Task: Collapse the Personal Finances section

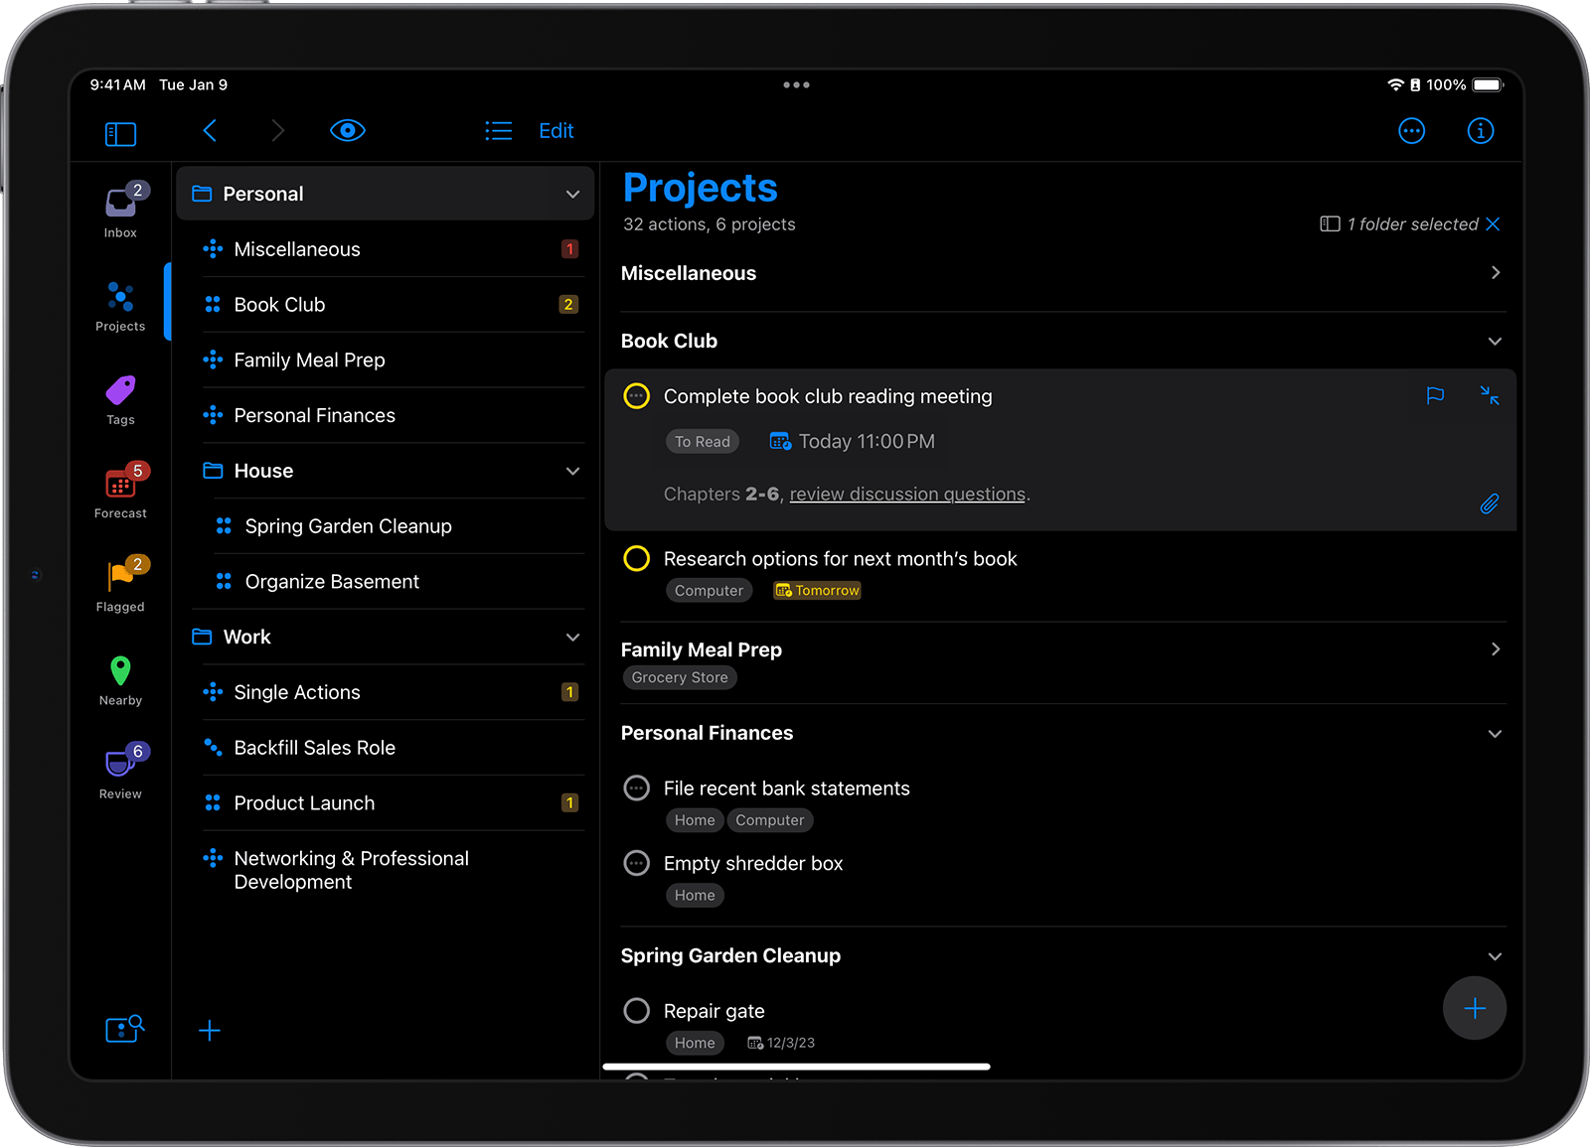Action: point(1495,733)
